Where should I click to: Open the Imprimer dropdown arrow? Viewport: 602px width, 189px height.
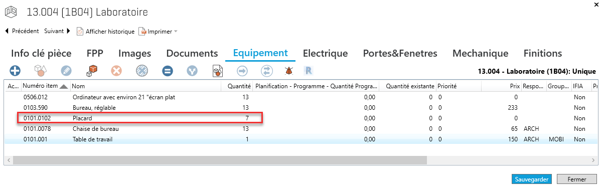[x=176, y=32]
